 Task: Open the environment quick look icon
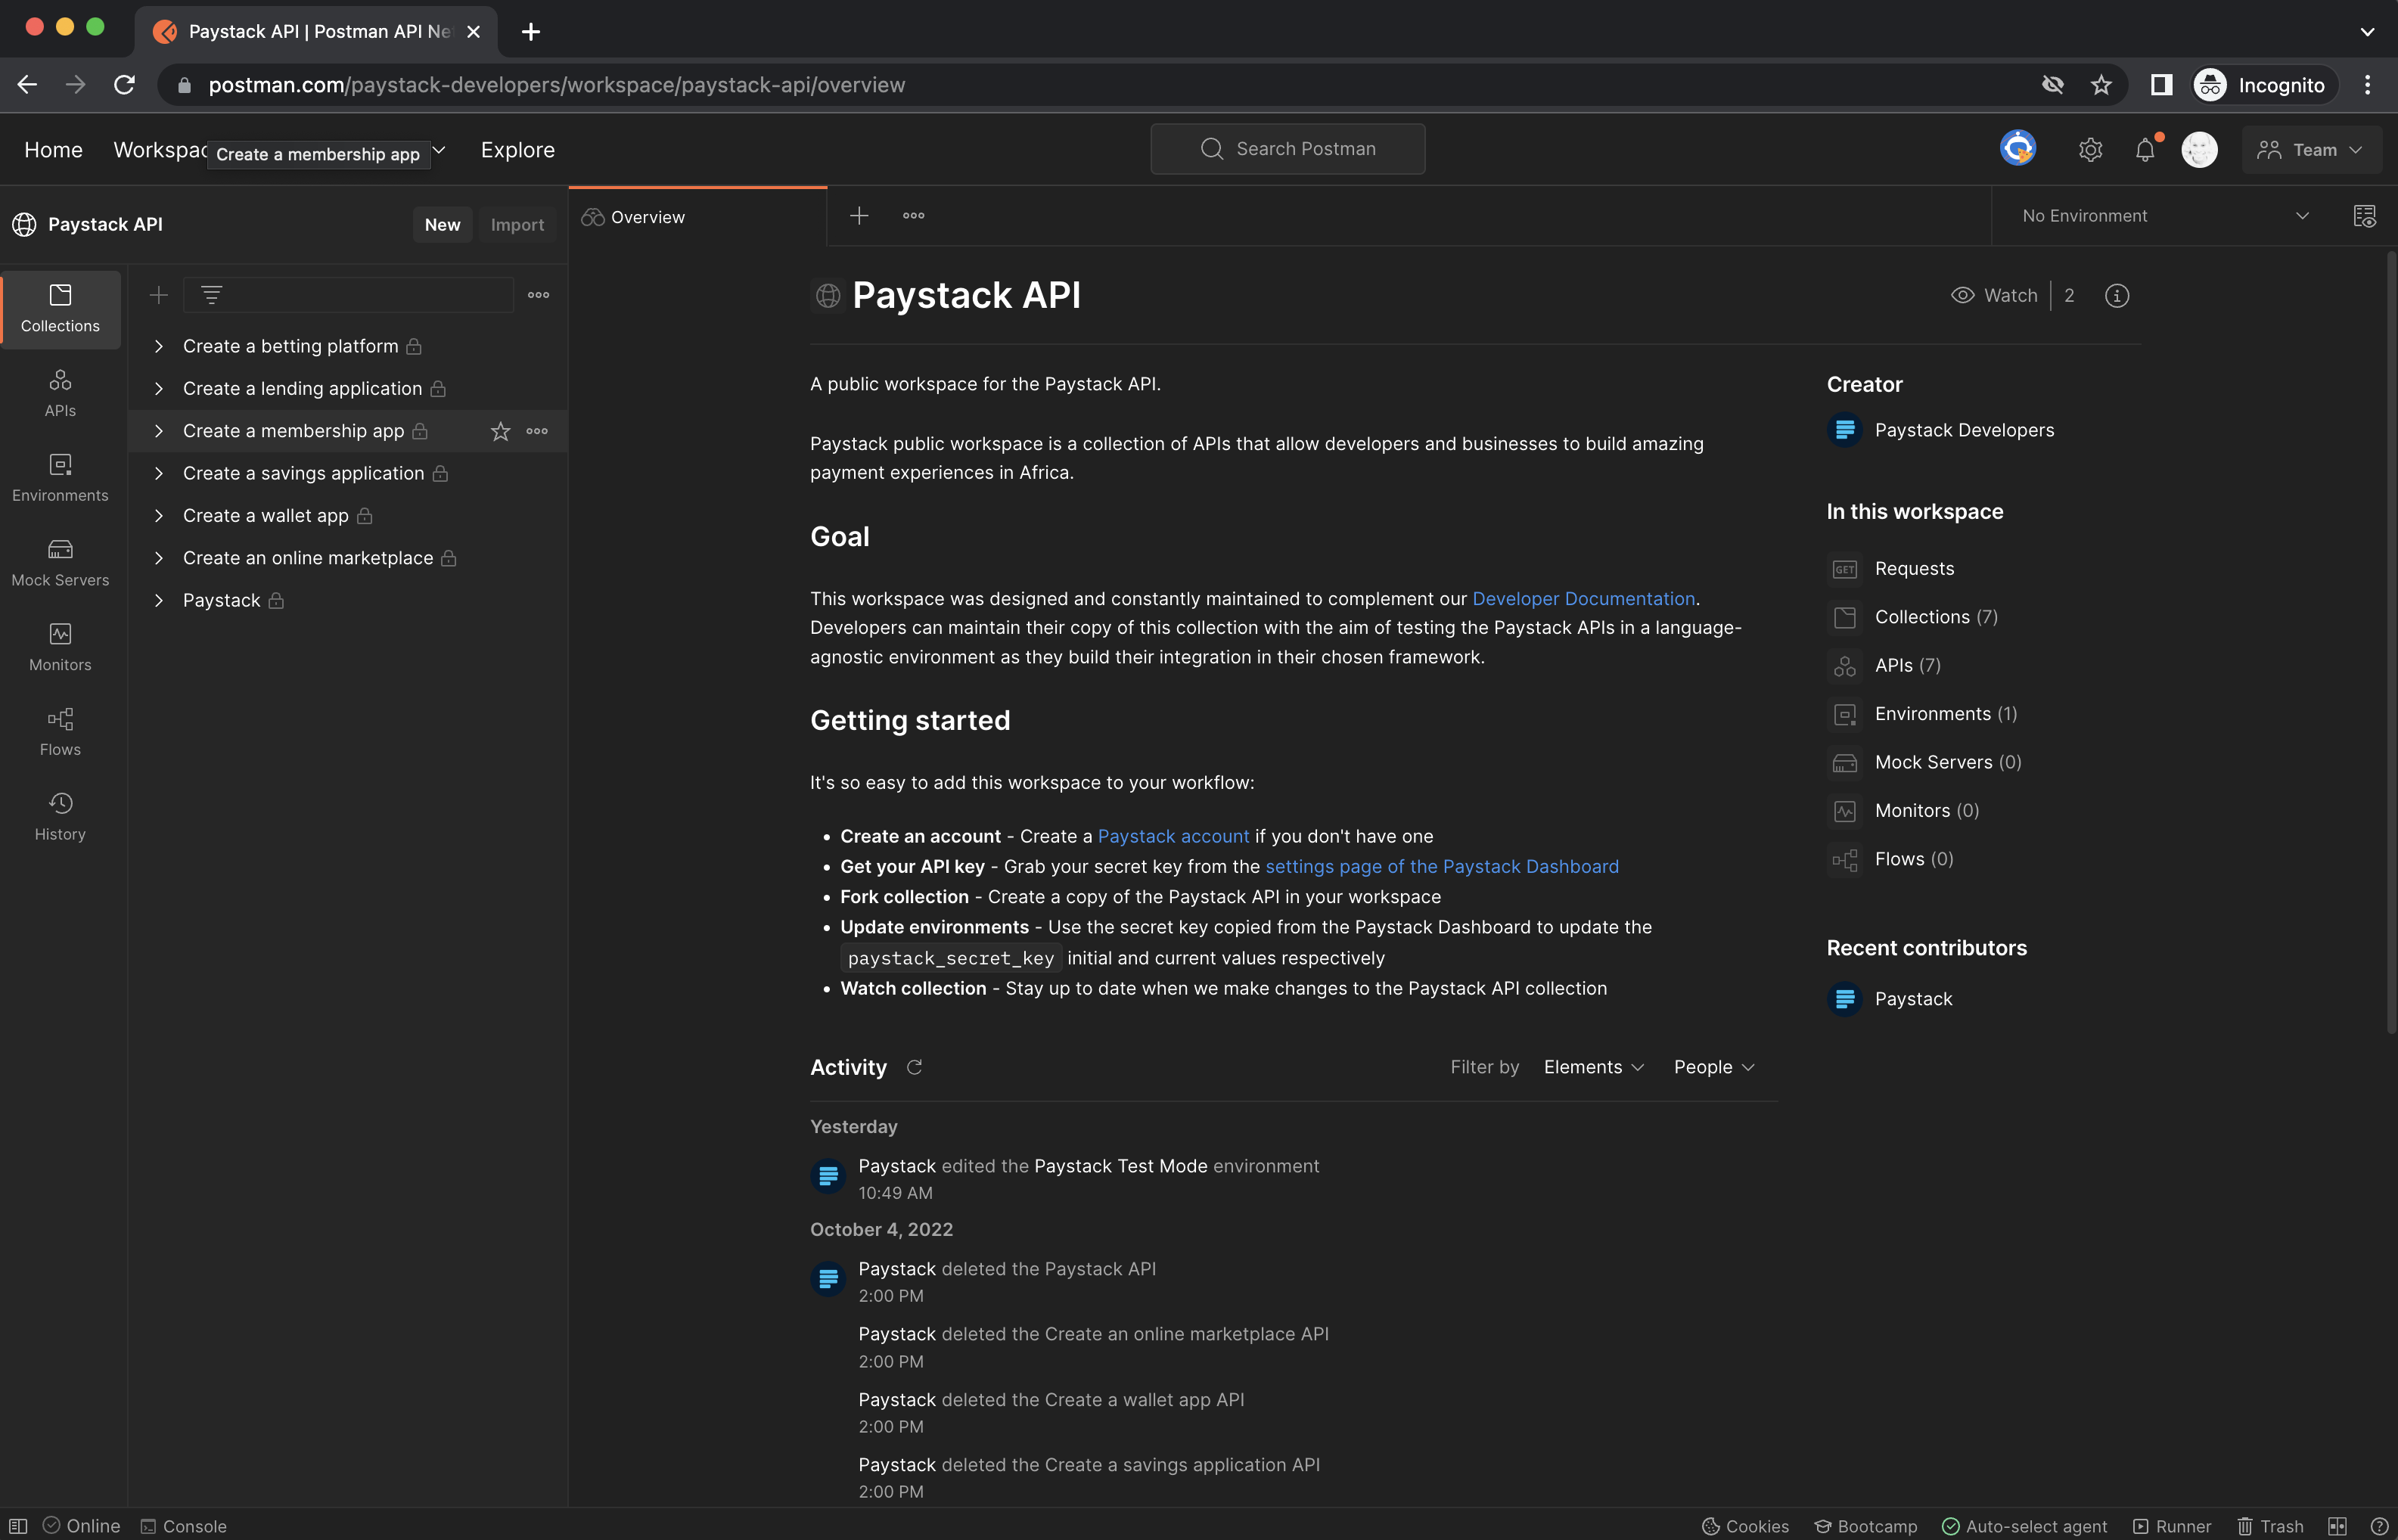2364,216
